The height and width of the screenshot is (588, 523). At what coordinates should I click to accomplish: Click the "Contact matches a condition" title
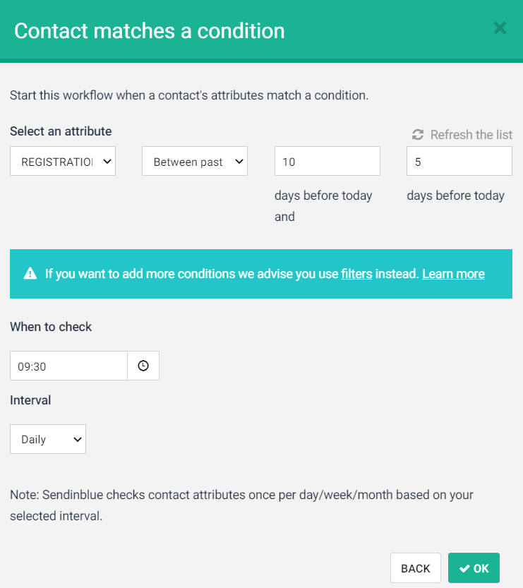pyautogui.click(x=150, y=30)
